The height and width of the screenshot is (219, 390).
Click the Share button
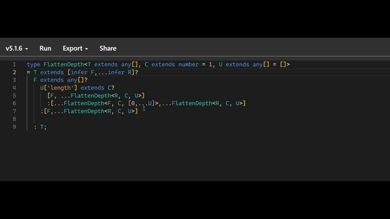click(x=108, y=49)
